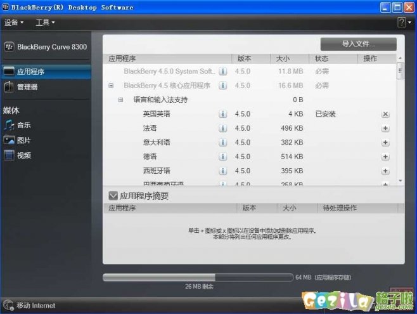Open the 工具 menu
This screenshot has height=314, width=417.
(45, 22)
